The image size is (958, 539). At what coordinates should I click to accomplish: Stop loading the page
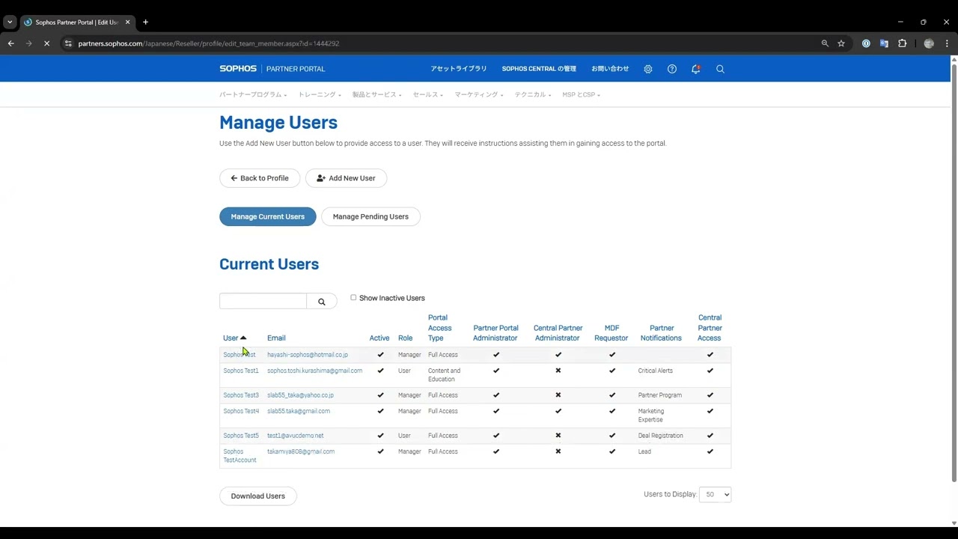[x=46, y=43]
